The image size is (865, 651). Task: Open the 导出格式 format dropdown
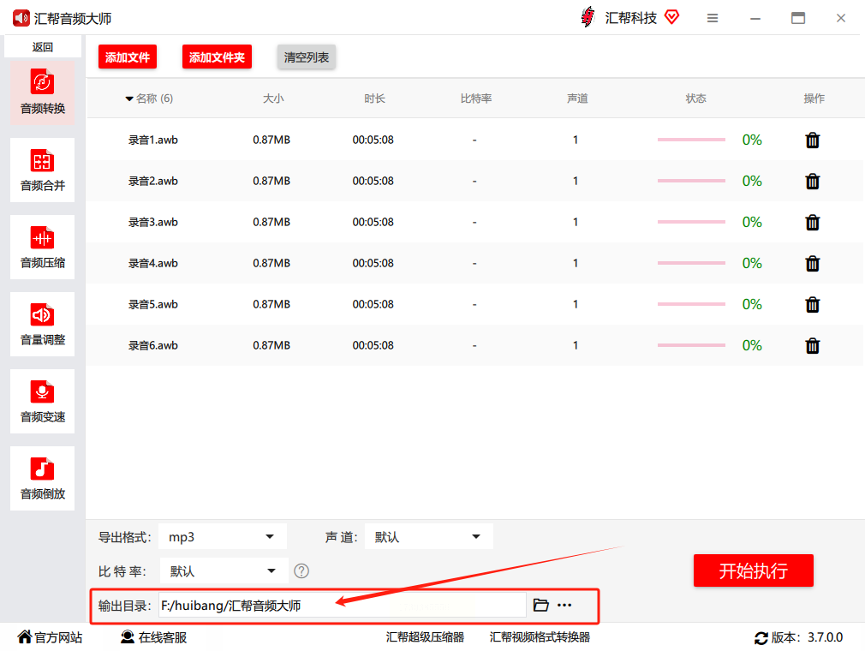point(223,536)
